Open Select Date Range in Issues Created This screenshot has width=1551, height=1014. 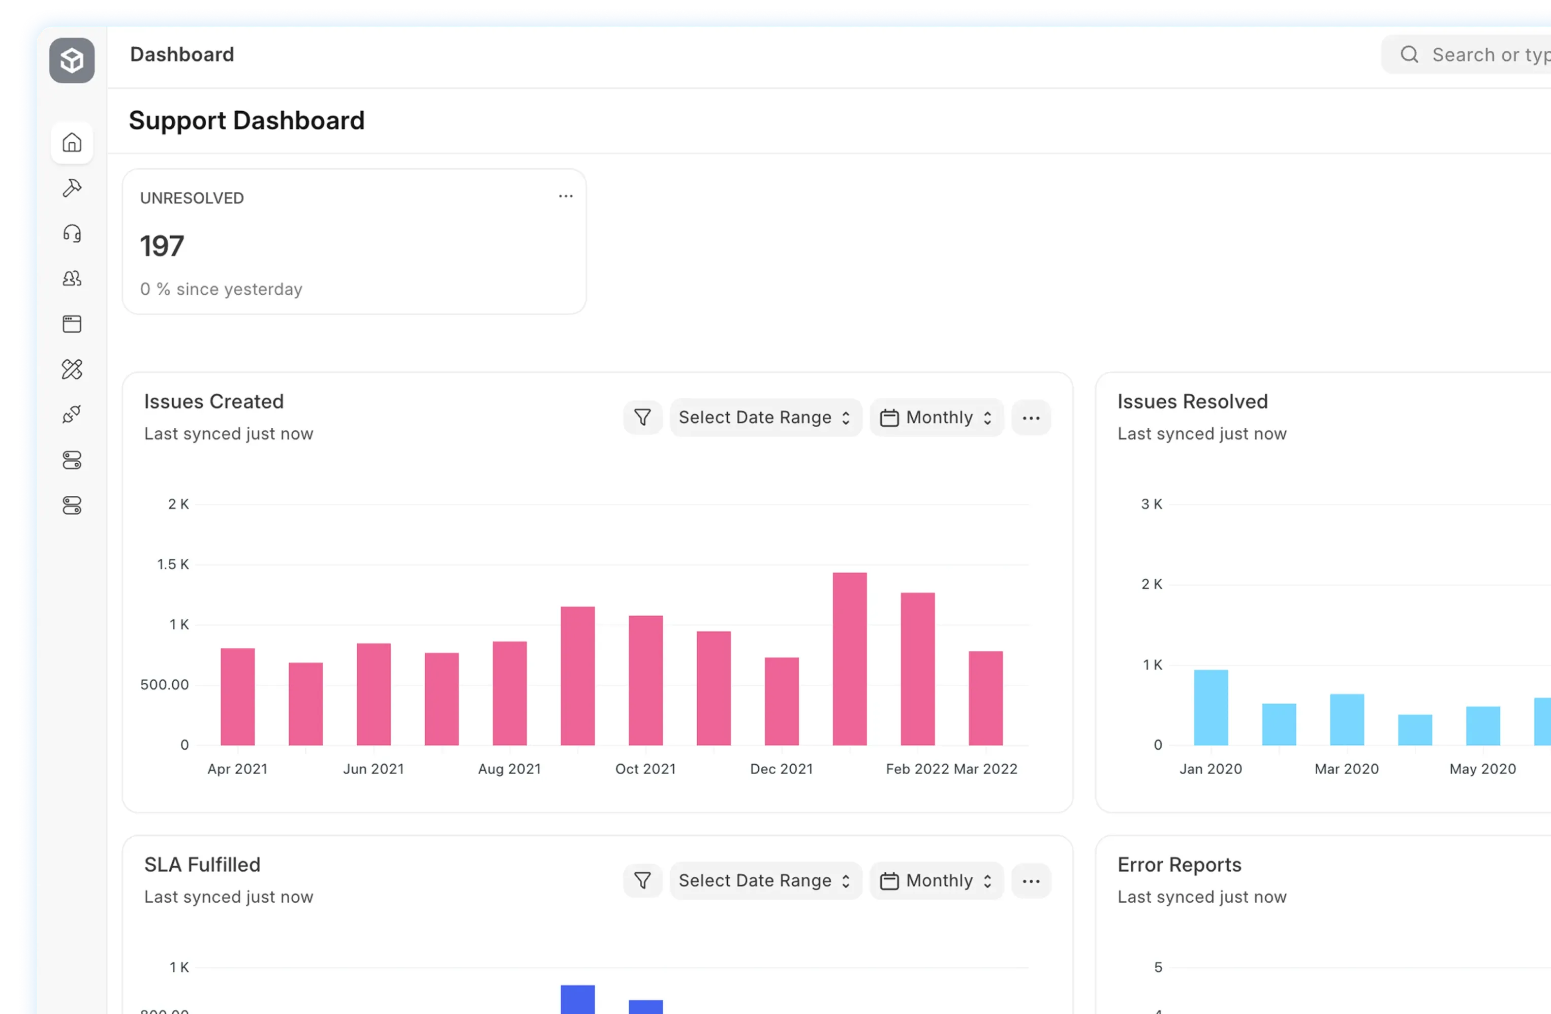coord(765,418)
